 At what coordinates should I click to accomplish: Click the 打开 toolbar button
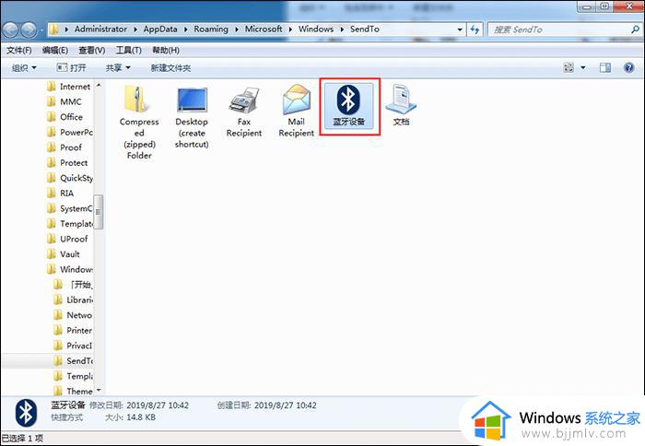click(71, 68)
